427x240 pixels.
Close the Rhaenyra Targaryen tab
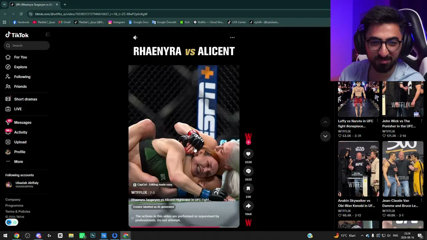(x=57, y=5)
